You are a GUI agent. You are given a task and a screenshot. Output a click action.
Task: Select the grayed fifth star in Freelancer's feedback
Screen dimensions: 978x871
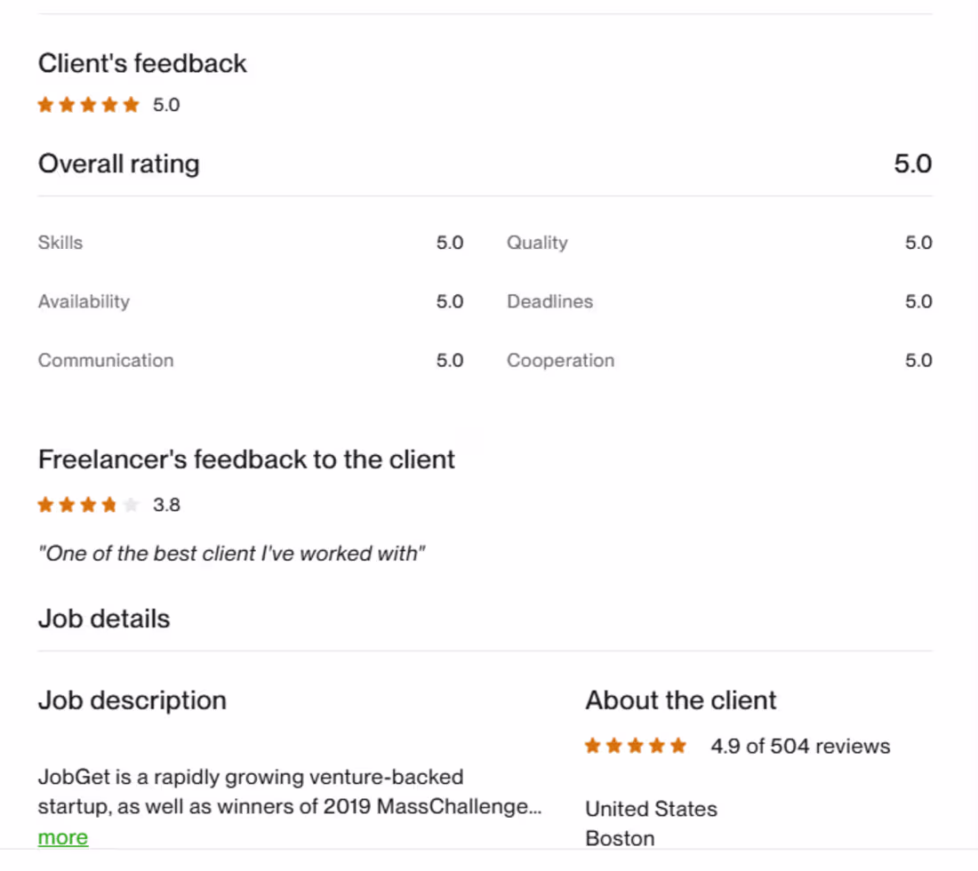pos(132,504)
